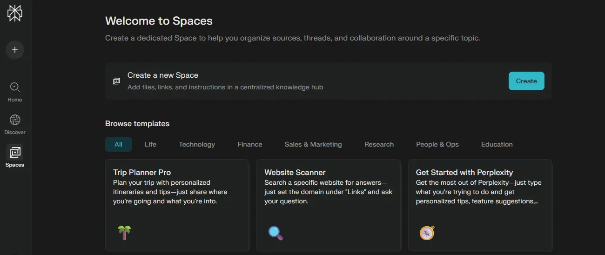This screenshot has height=255, width=605.
Task: Click the Perplexity logo icon
Action: pos(15,13)
